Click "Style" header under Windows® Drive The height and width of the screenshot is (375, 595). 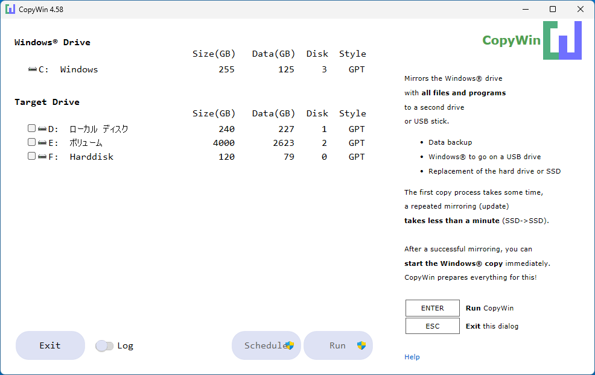pos(352,54)
